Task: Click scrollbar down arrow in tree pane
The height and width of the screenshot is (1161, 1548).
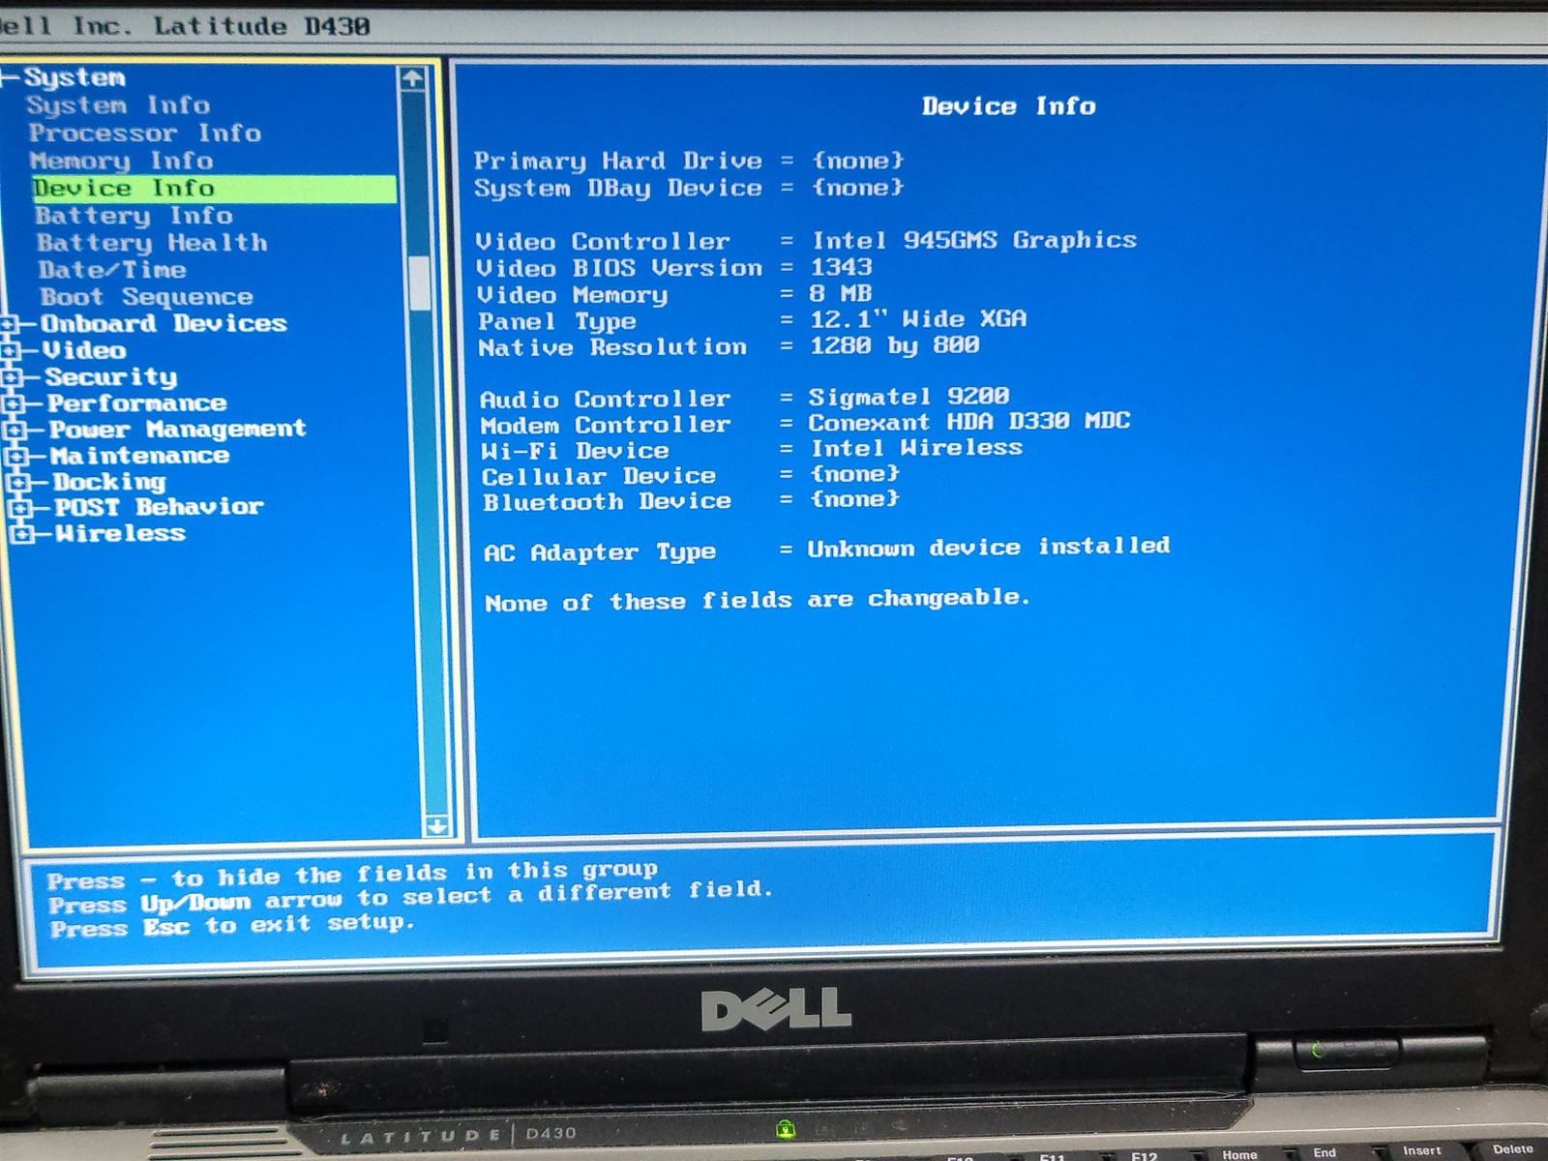Action: (436, 825)
